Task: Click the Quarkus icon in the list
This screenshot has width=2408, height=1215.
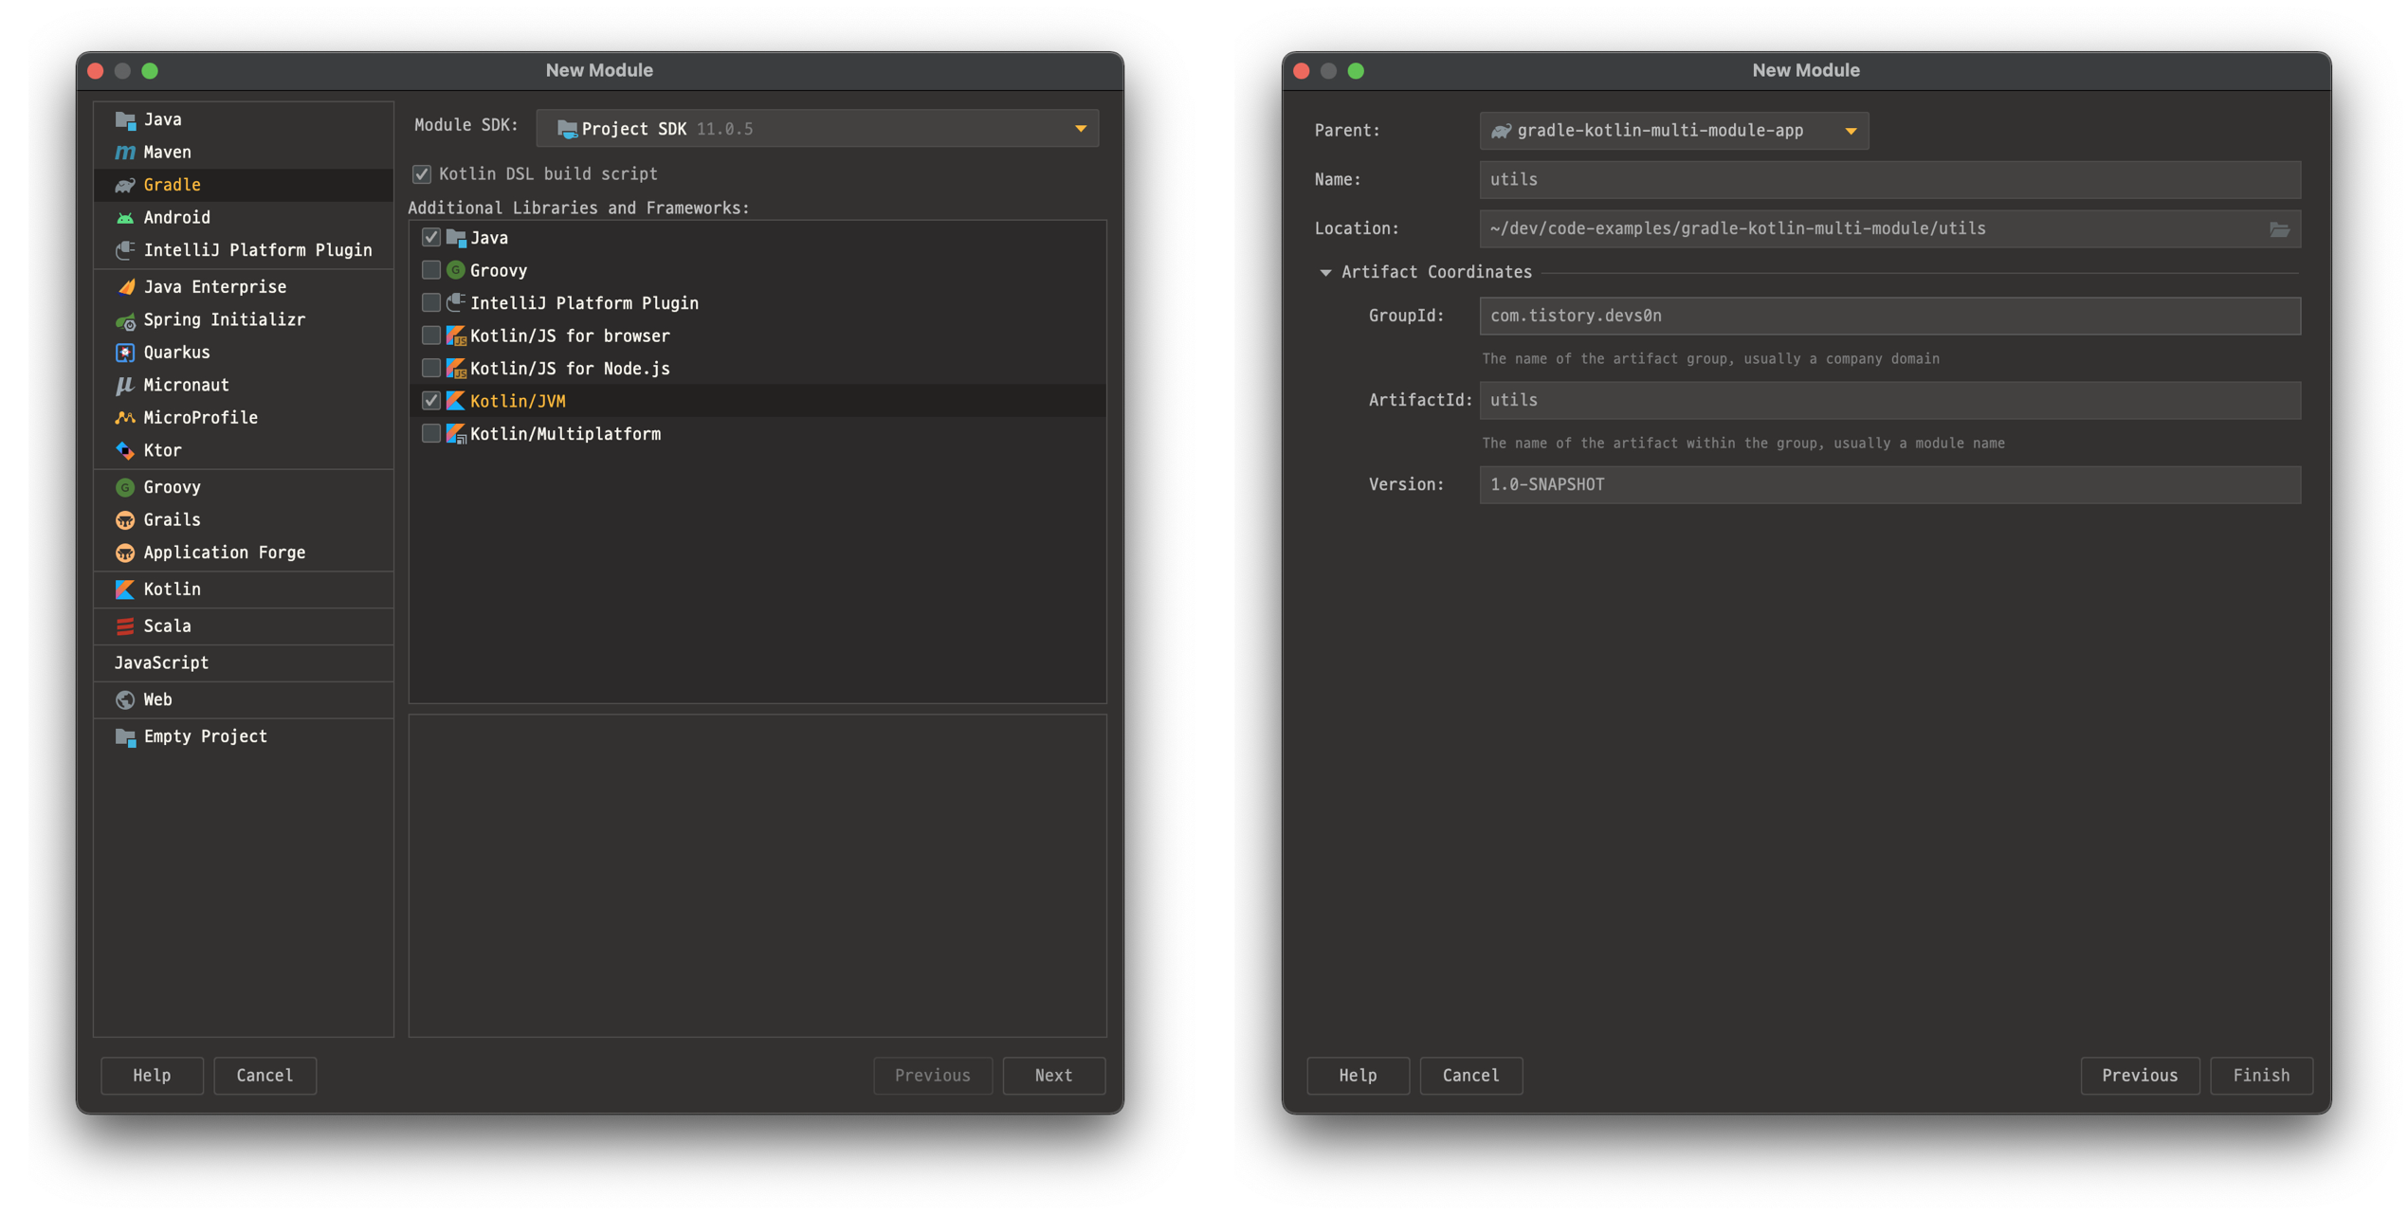Action: click(x=125, y=353)
